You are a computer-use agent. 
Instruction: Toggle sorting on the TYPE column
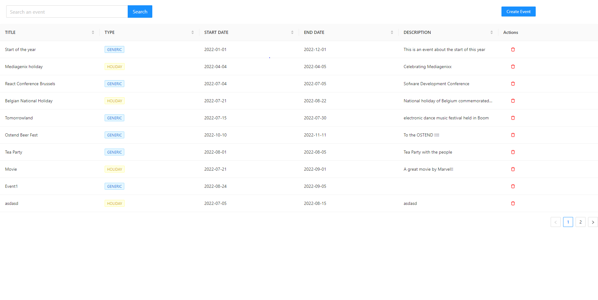(192, 32)
